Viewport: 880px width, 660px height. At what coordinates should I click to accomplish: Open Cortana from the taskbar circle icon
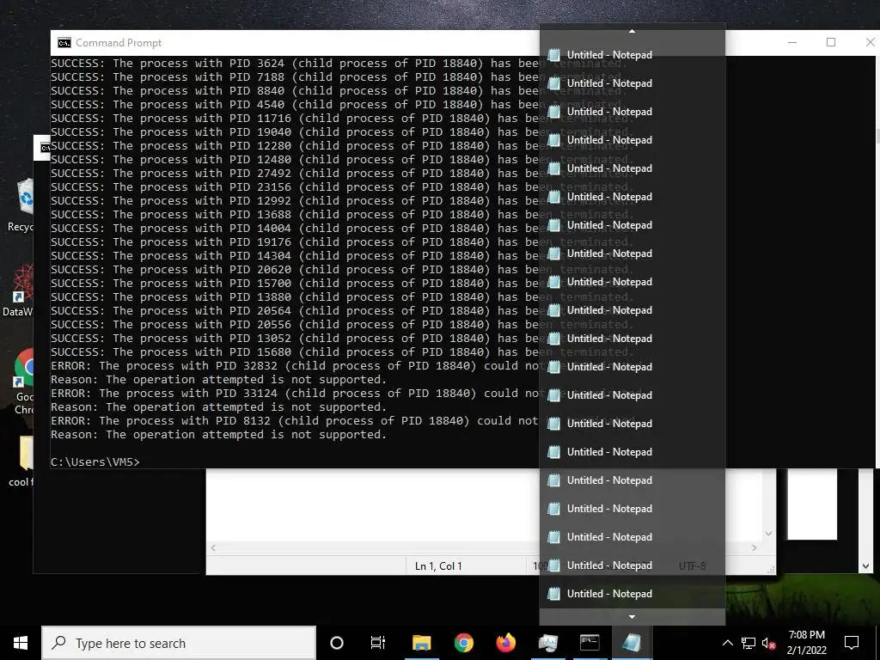[x=337, y=643]
